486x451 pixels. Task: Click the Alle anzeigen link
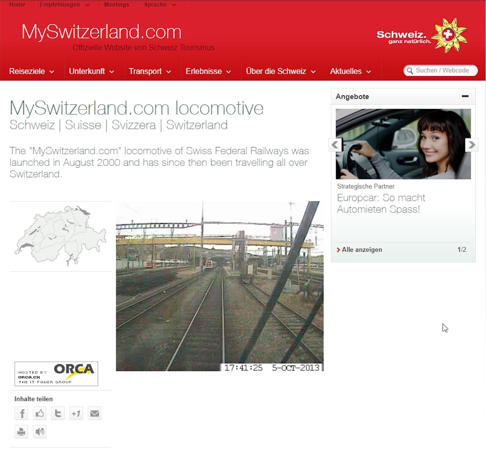click(361, 250)
